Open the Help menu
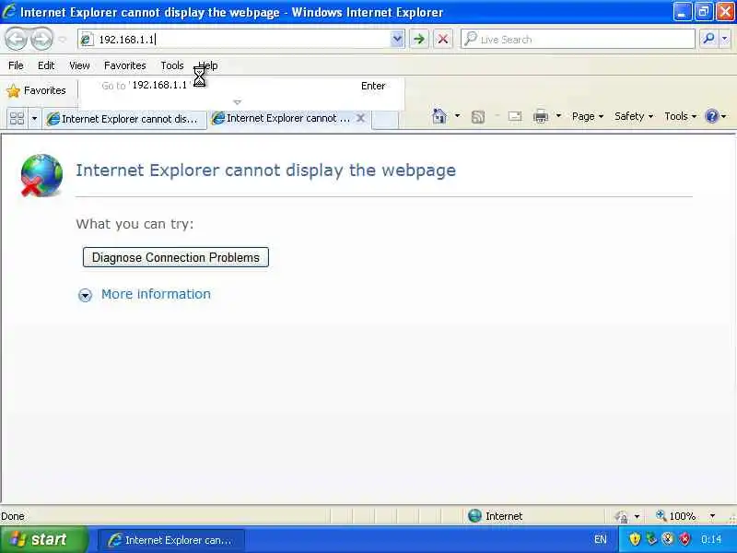 click(208, 65)
